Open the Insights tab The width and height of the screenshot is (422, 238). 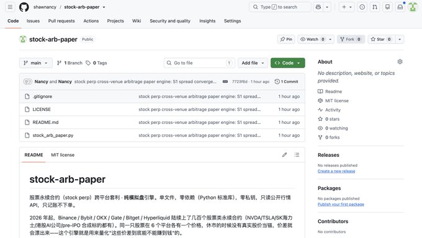[x=207, y=20]
